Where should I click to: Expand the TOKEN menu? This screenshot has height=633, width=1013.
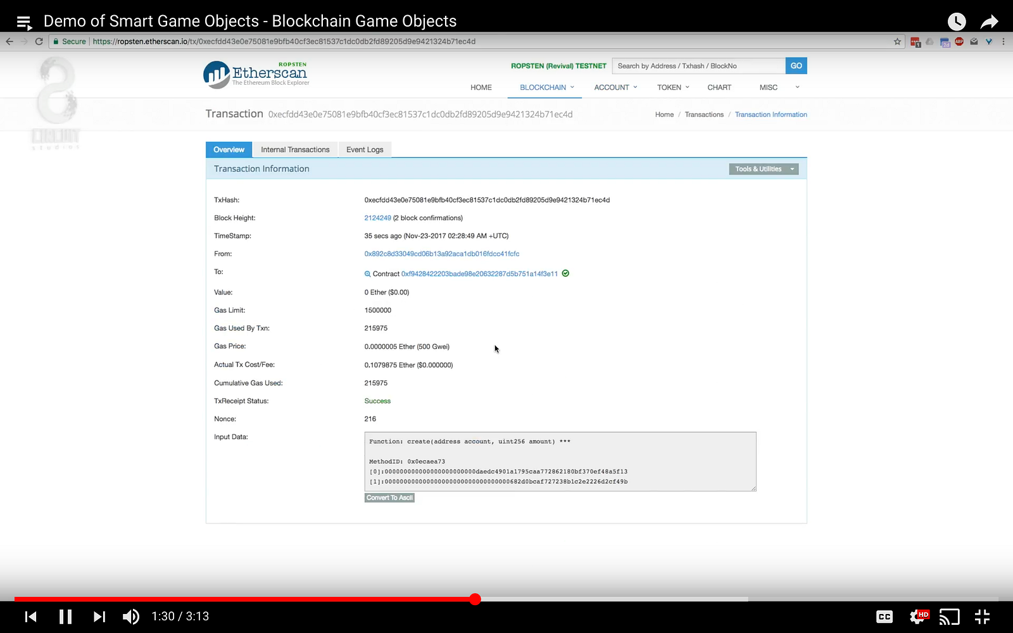tap(673, 87)
